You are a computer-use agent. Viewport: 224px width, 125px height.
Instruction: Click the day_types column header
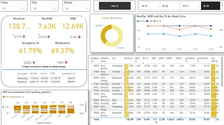click(22, 73)
